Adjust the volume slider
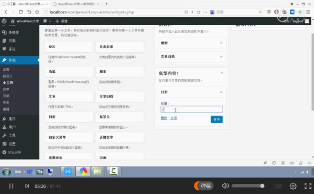The image size is (314, 194). coord(248,186)
